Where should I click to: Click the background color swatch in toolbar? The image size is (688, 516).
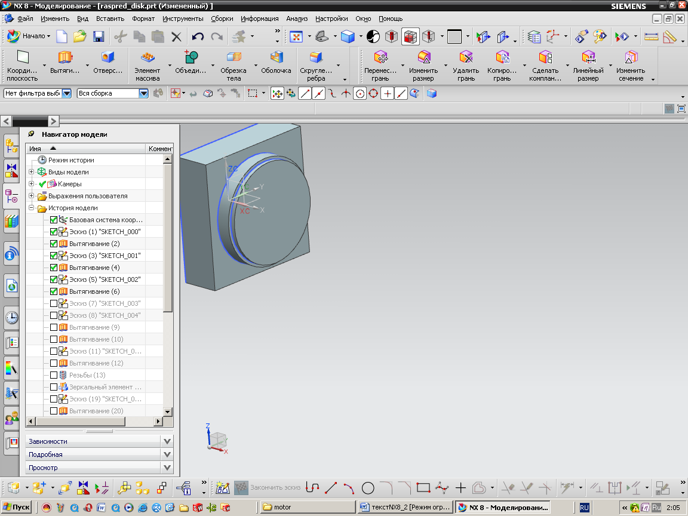pos(454,36)
